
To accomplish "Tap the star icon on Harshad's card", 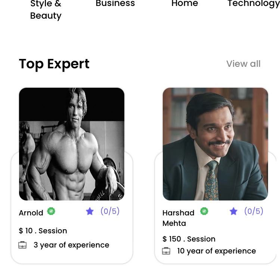I will tap(233, 212).
